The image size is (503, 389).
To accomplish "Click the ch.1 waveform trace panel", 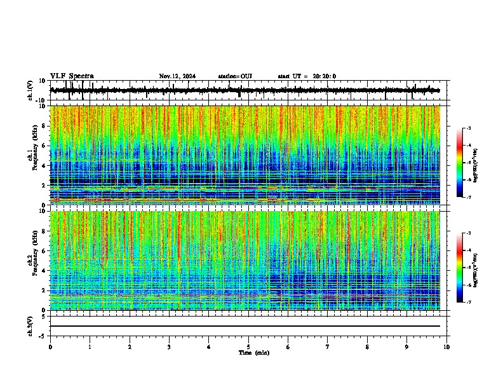I will (248, 90).
